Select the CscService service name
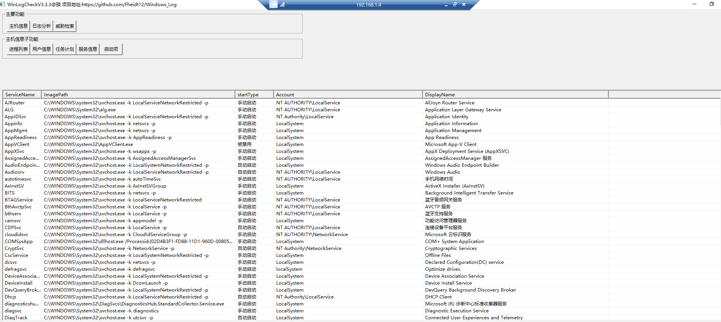The image size is (721, 322). (17, 255)
